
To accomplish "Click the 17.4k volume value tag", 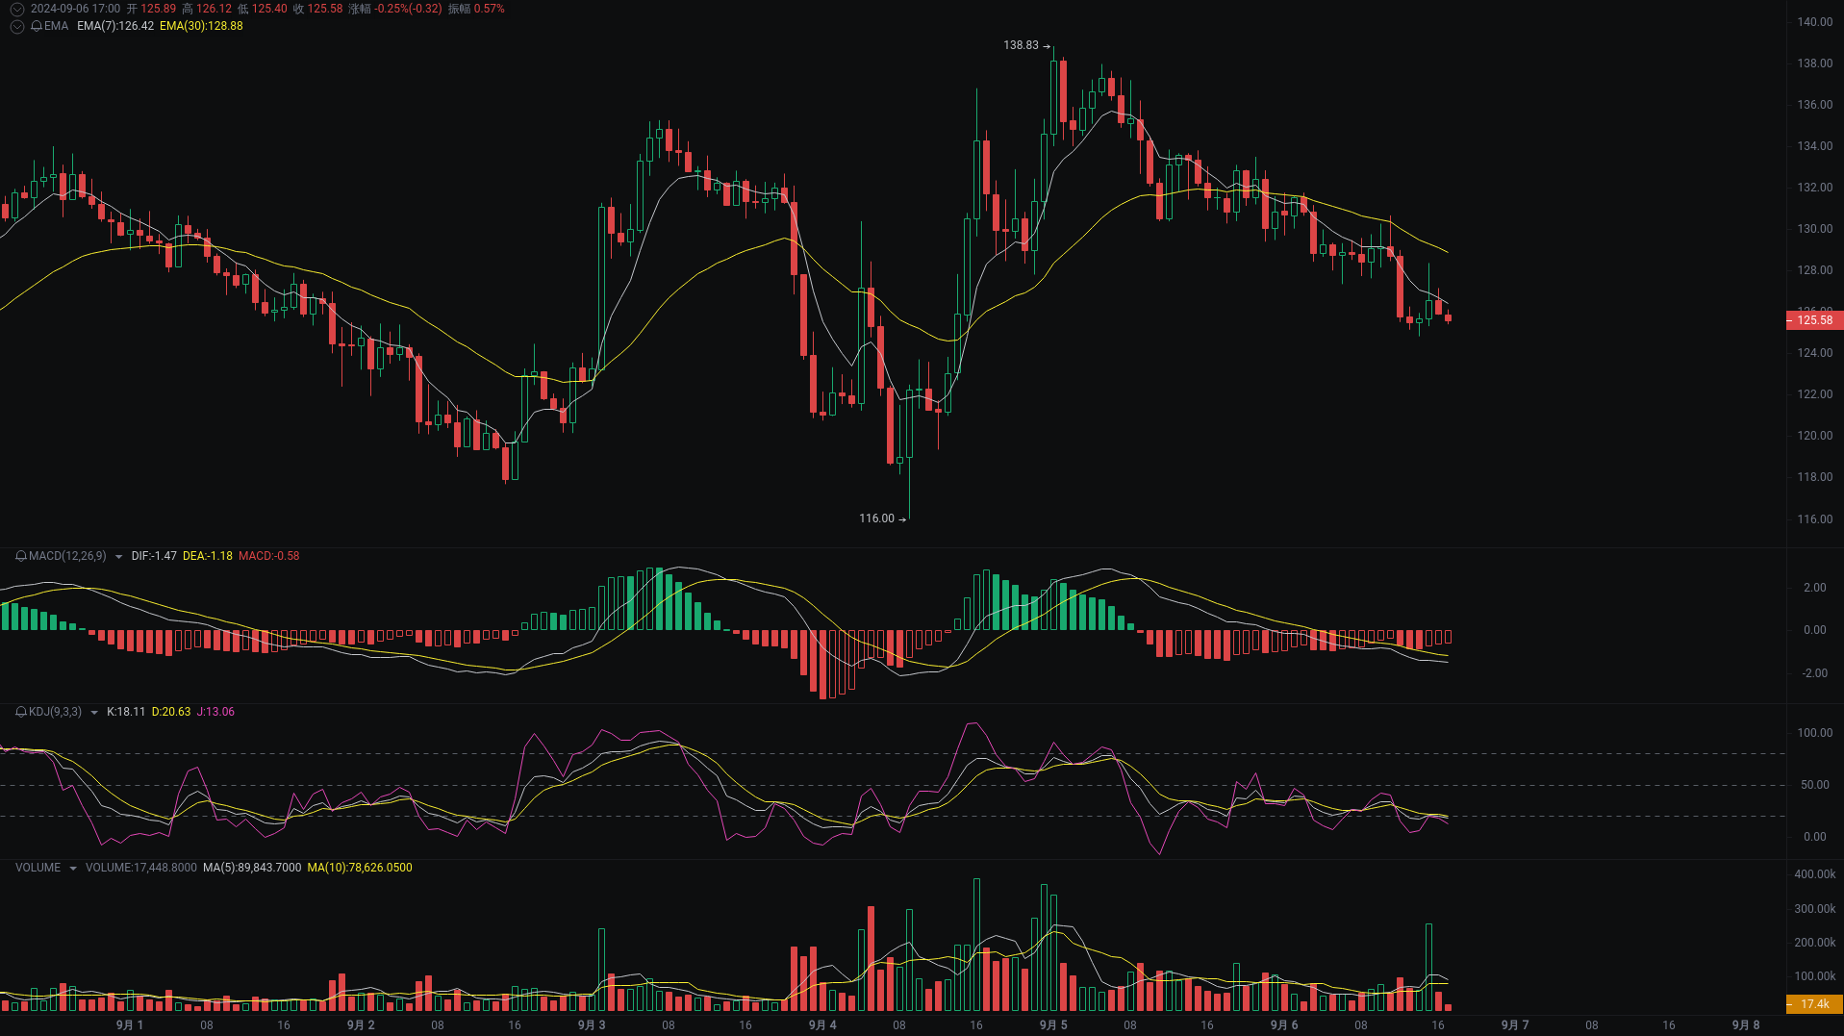I will [1816, 1004].
